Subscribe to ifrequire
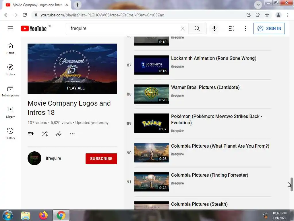The height and width of the screenshot is (221, 294). (101, 159)
